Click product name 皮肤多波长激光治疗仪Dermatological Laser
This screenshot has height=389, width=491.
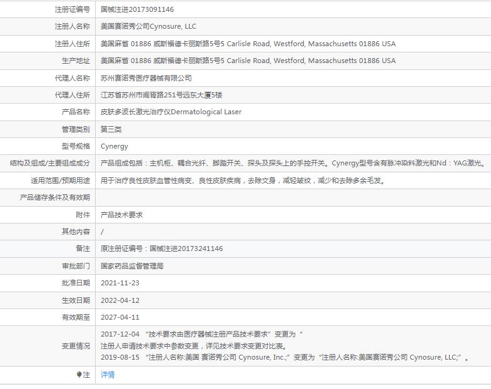pyautogui.click(x=171, y=112)
